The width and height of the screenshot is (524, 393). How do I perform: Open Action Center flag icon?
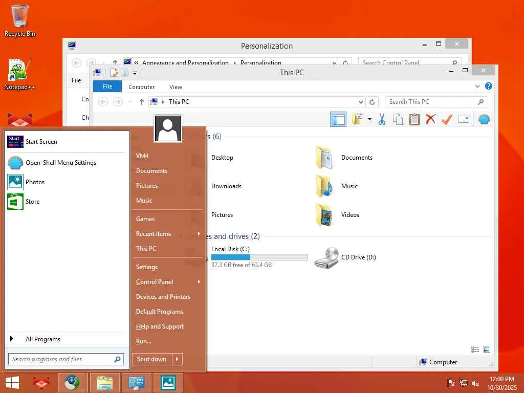pyautogui.click(x=451, y=383)
